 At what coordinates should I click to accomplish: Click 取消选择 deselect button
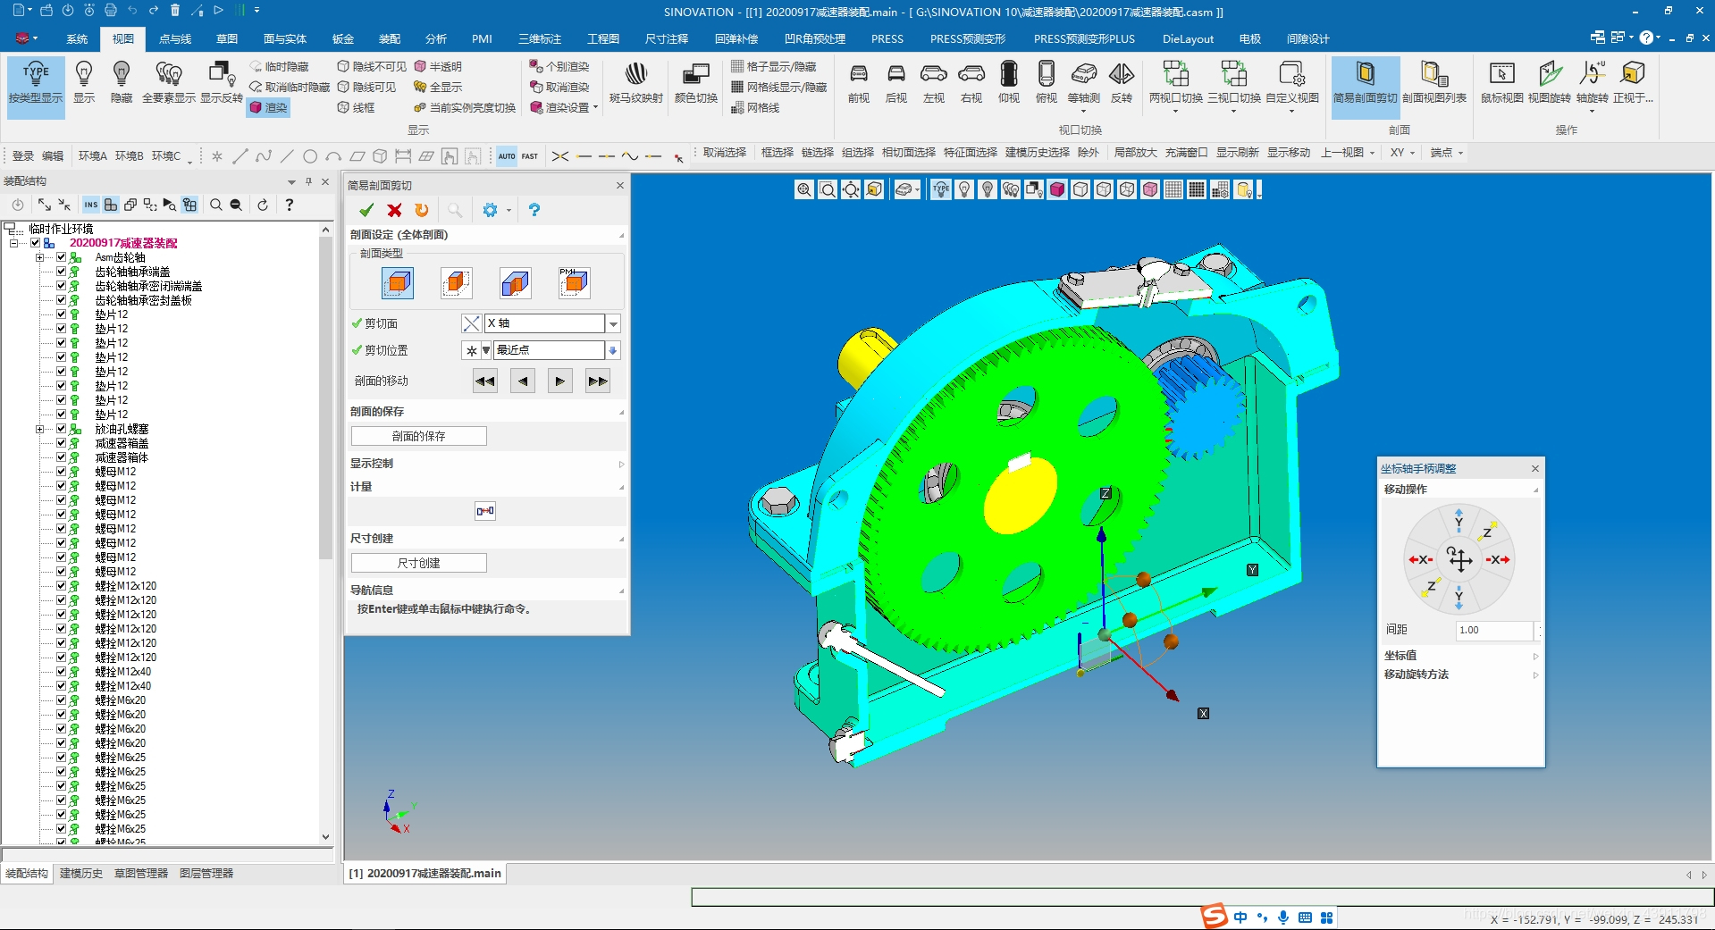tap(725, 153)
